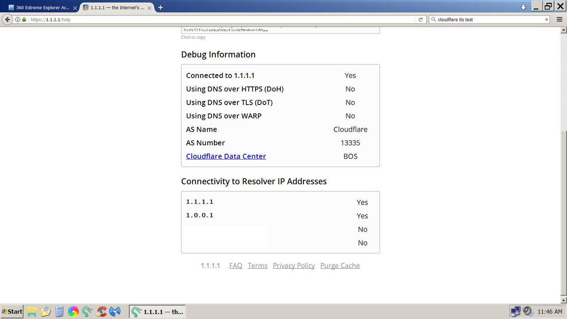Click the AS Number label
This screenshot has height=319, width=567.
point(206,143)
